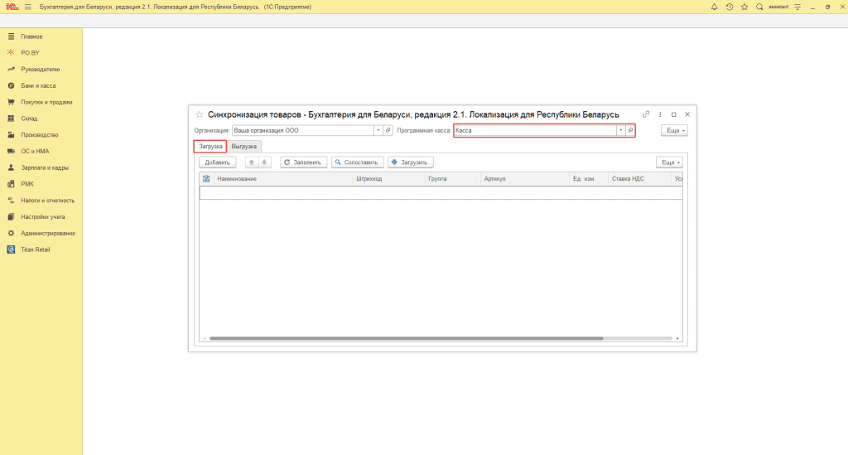848x455 pixels.
Task: Open table toolbar Еще dropdown
Action: (669, 162)
